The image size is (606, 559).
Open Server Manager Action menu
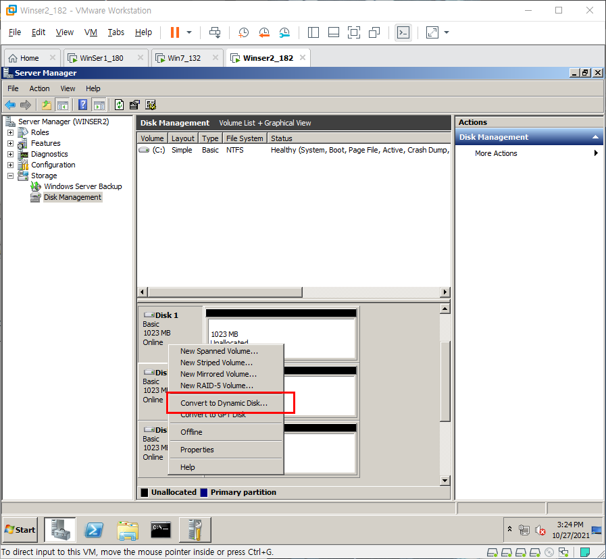click(x=39, y=88)
